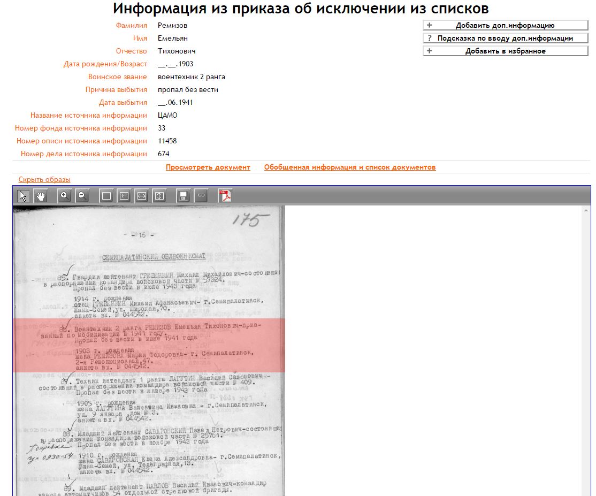Click the question mark hint icon
The height and width of the screenshot is (496, 596).
[430, 38]
